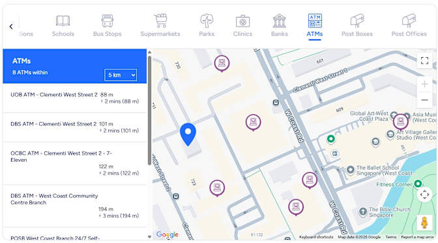Click the left chevron to scroll categories back
The width and height of the screenshot is (438, 243).
11,27
